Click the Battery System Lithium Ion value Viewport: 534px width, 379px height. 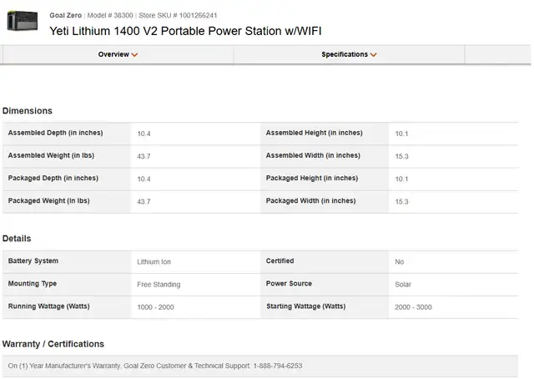point(154,262)
